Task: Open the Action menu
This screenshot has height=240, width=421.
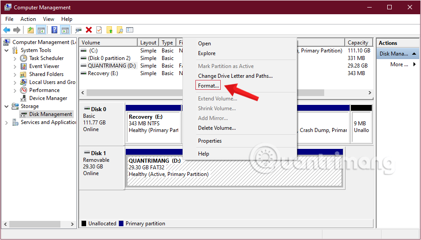Action: point(28,19)
